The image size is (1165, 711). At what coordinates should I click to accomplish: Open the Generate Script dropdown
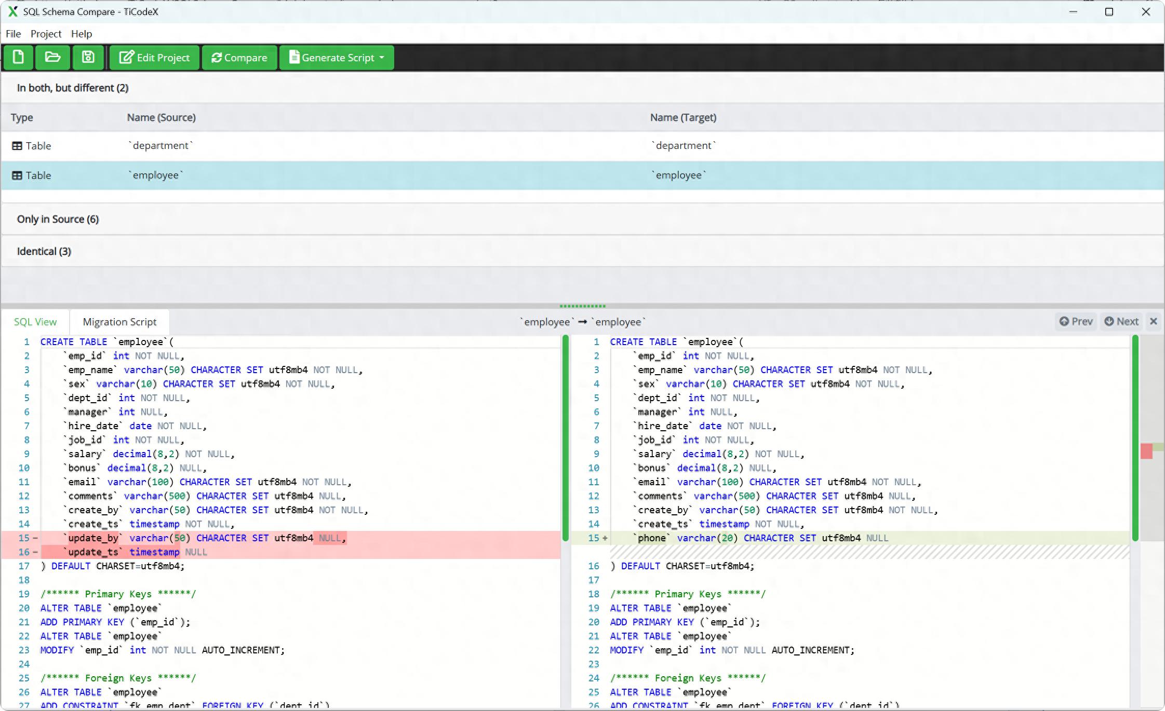click(382, 58)
